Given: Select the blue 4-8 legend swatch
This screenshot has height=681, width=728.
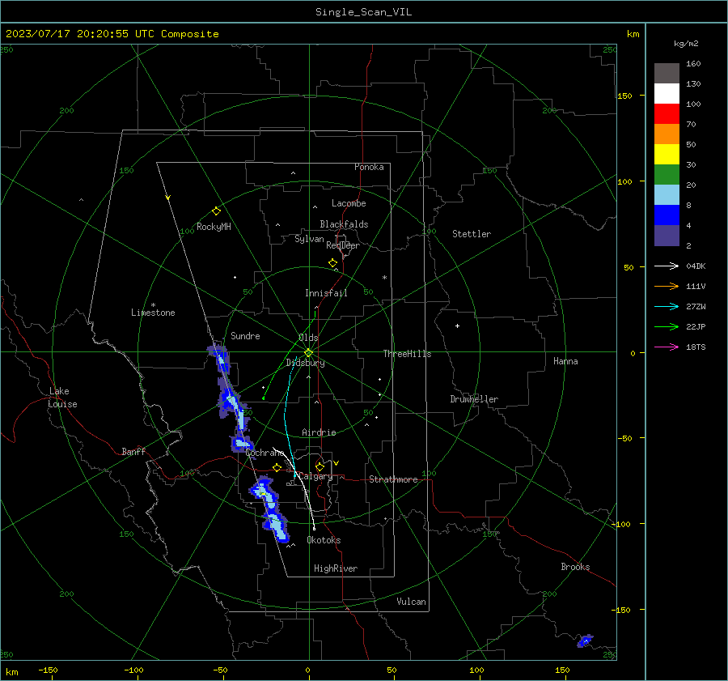Looking at the screenshot, I should click(667, 215).
